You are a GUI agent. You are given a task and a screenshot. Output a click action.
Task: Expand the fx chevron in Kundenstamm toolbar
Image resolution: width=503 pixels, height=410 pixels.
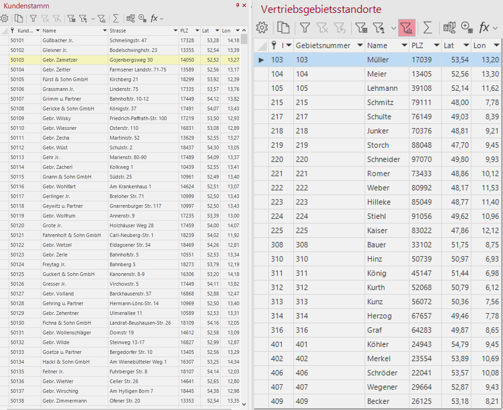161,19
